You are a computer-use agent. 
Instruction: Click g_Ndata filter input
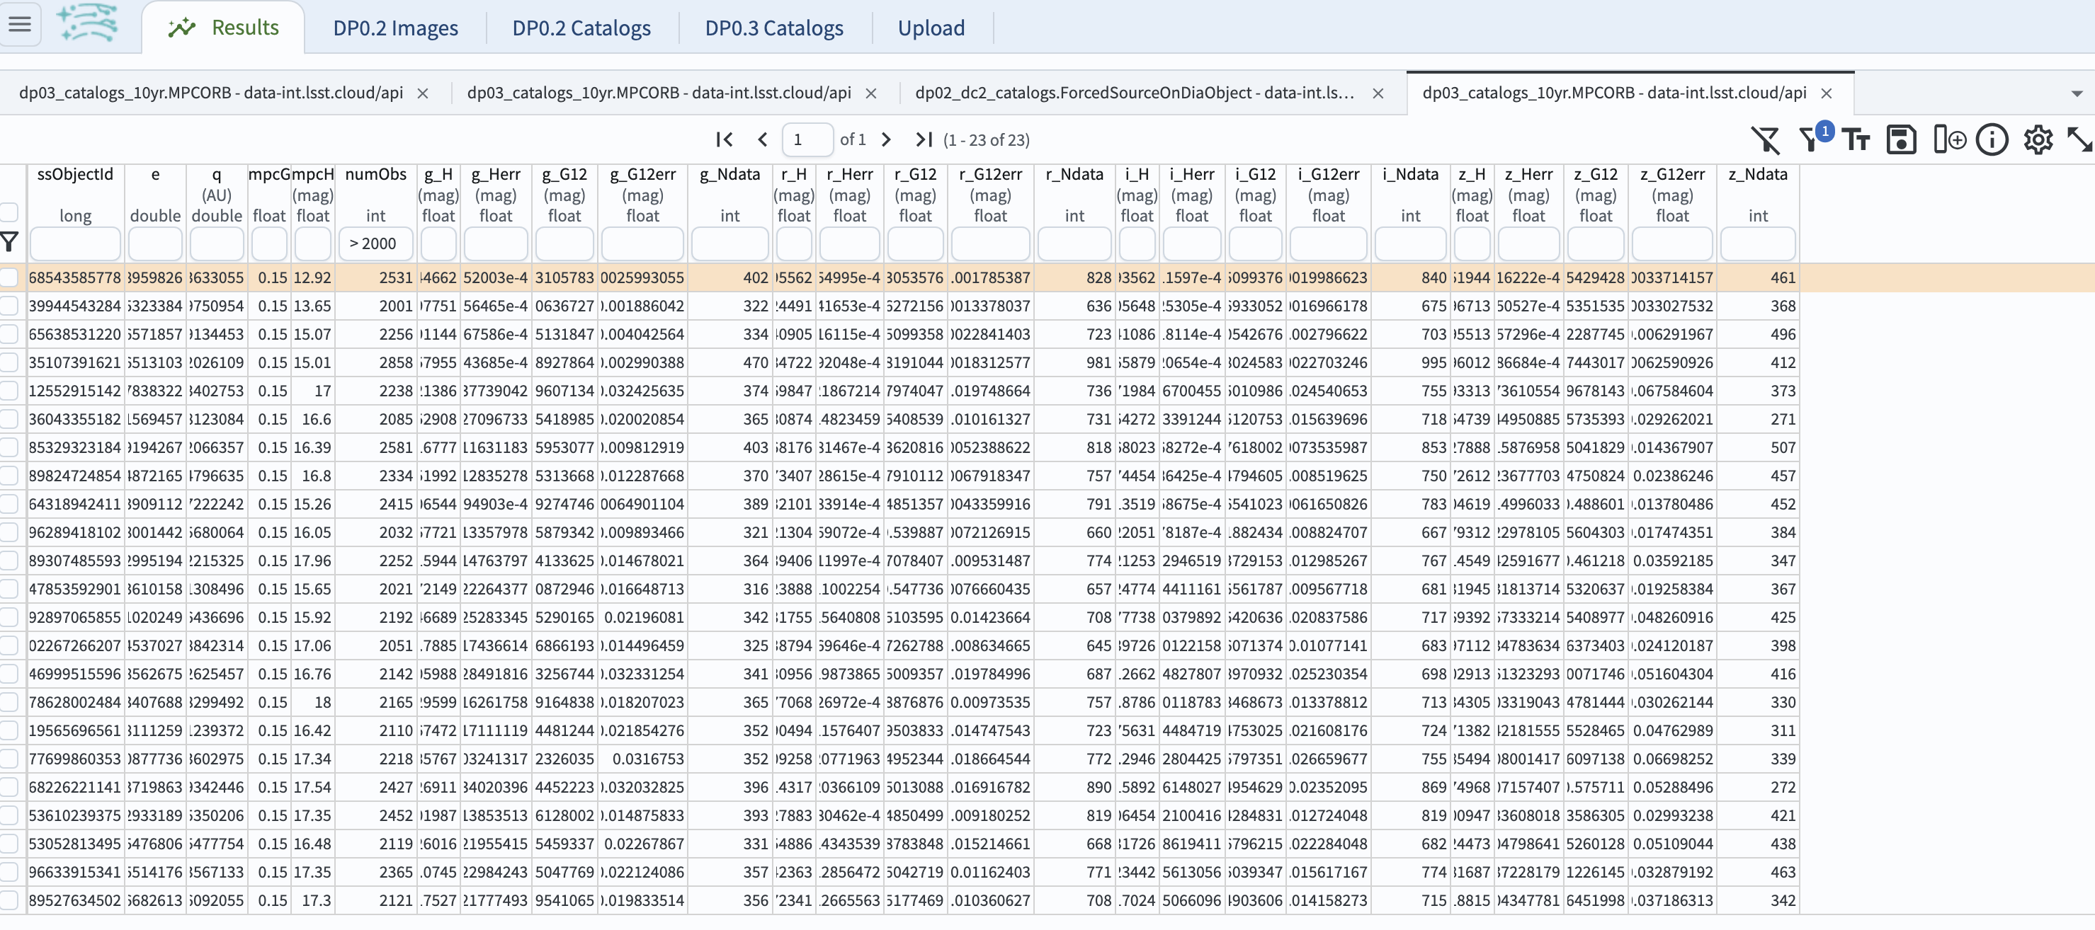click(729, 243)
